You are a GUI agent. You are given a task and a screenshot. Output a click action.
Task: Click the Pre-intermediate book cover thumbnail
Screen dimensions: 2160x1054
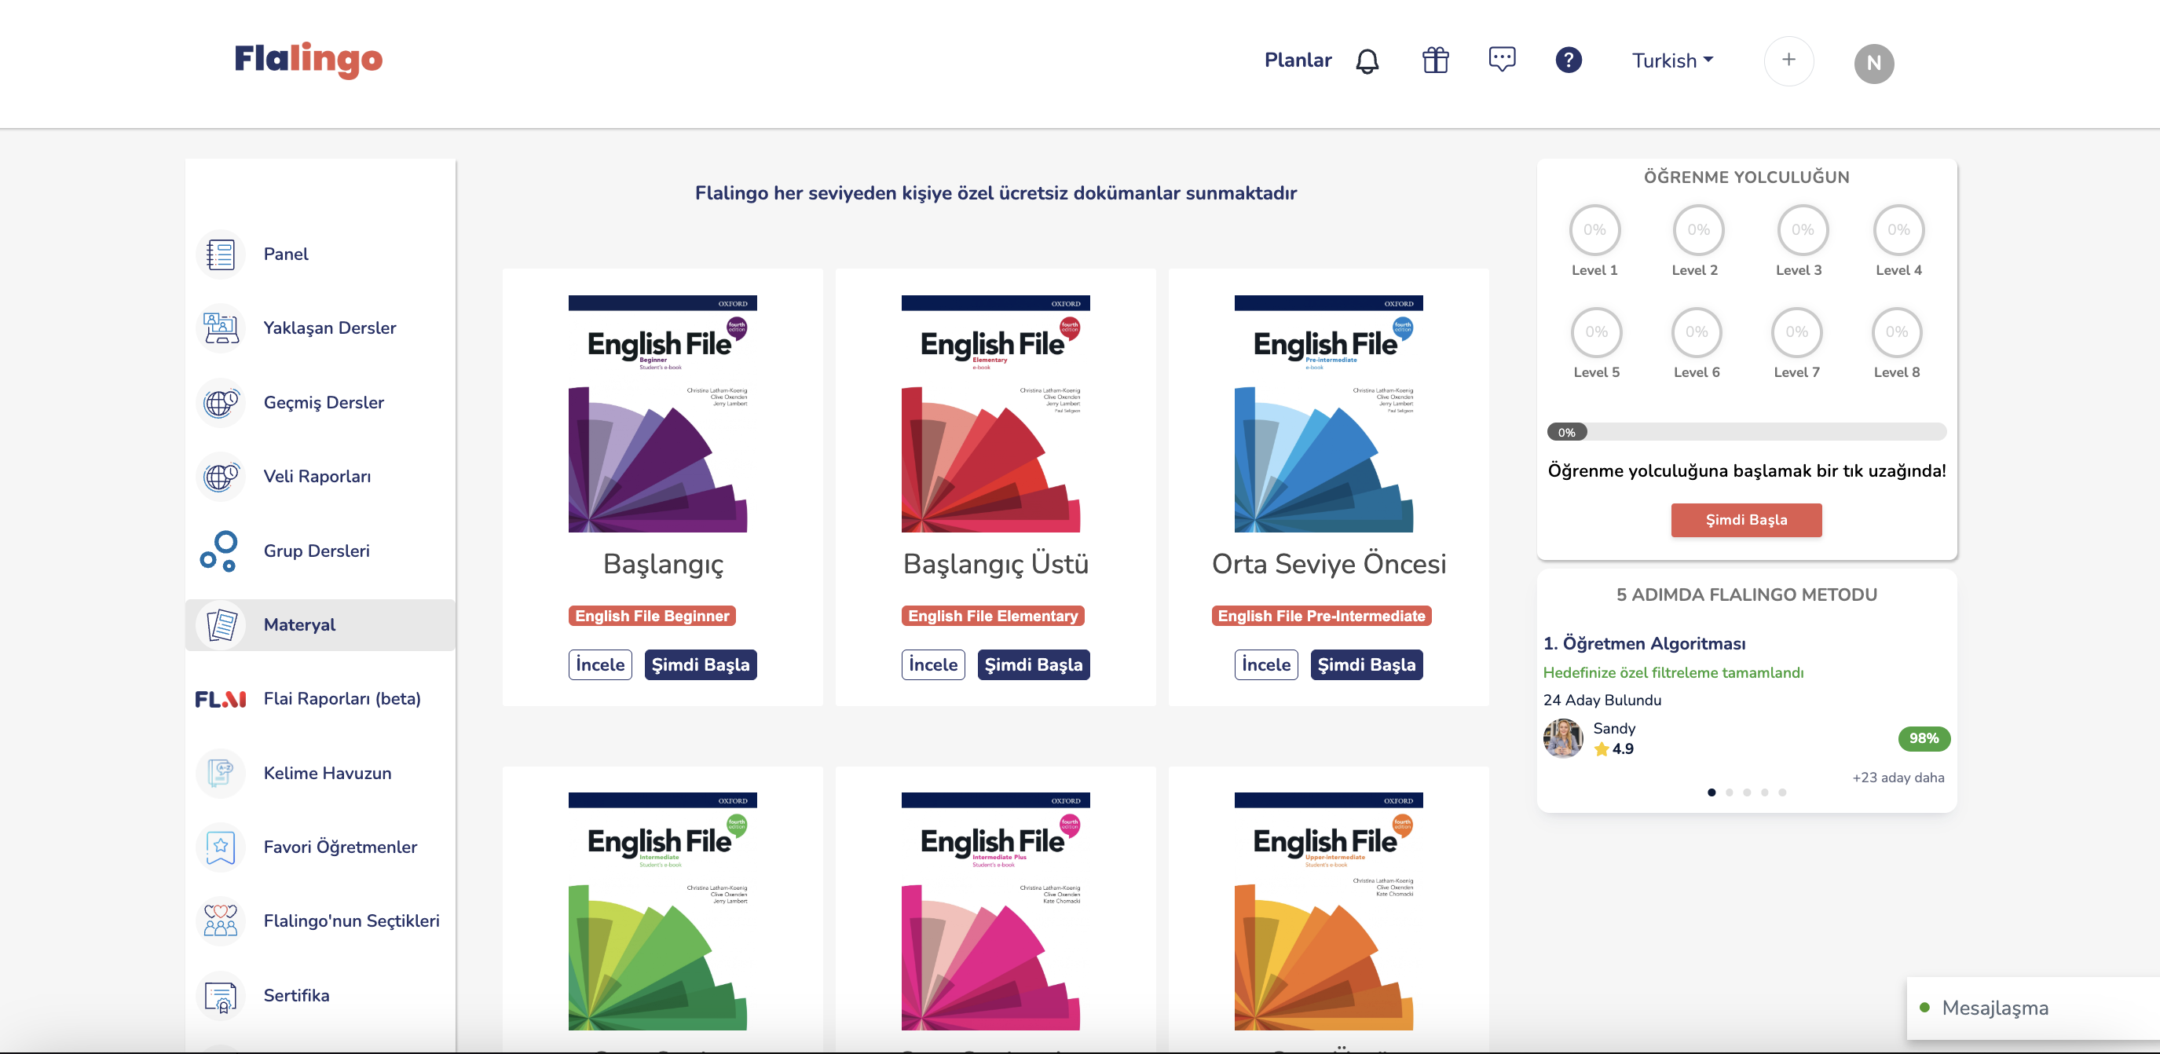pyautogui.click(x=1327, y=414)
